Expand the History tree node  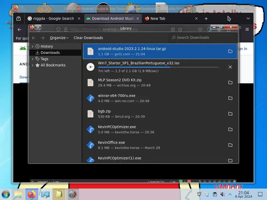tap(33, 46)
